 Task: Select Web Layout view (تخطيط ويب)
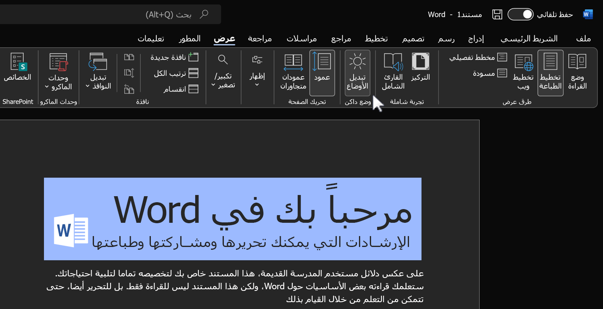[524, 73]
